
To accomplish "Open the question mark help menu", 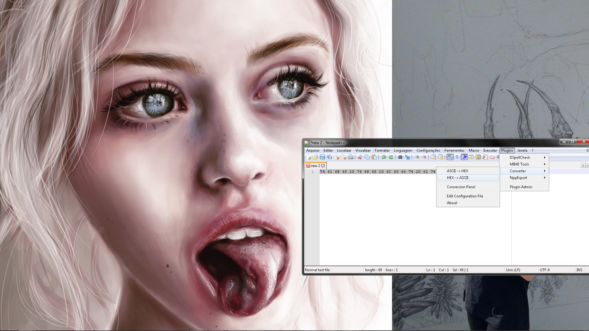I will click(533, 150).
